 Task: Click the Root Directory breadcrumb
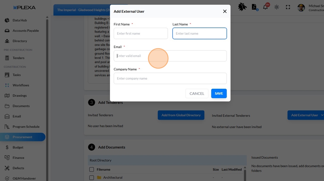click(x=100, y=160)
